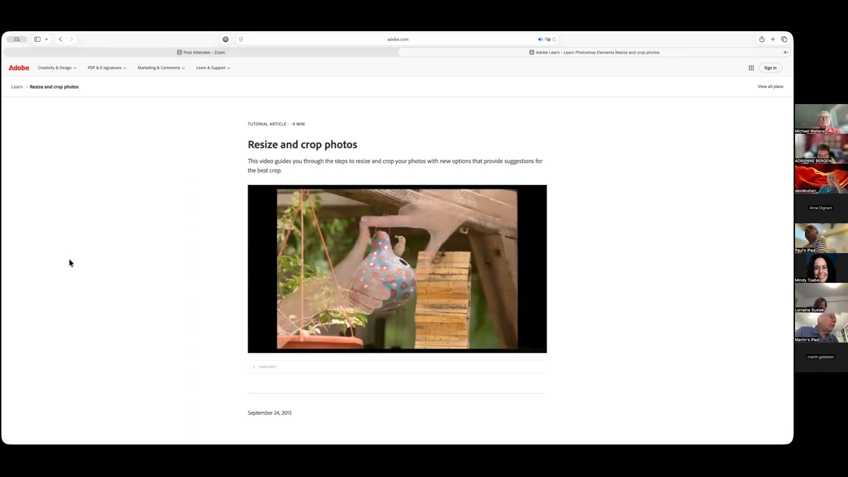Viewport: 848px width, 477px height.
Task: Play the birdhouse tutorial video
Action: click(x=397, y=269)
